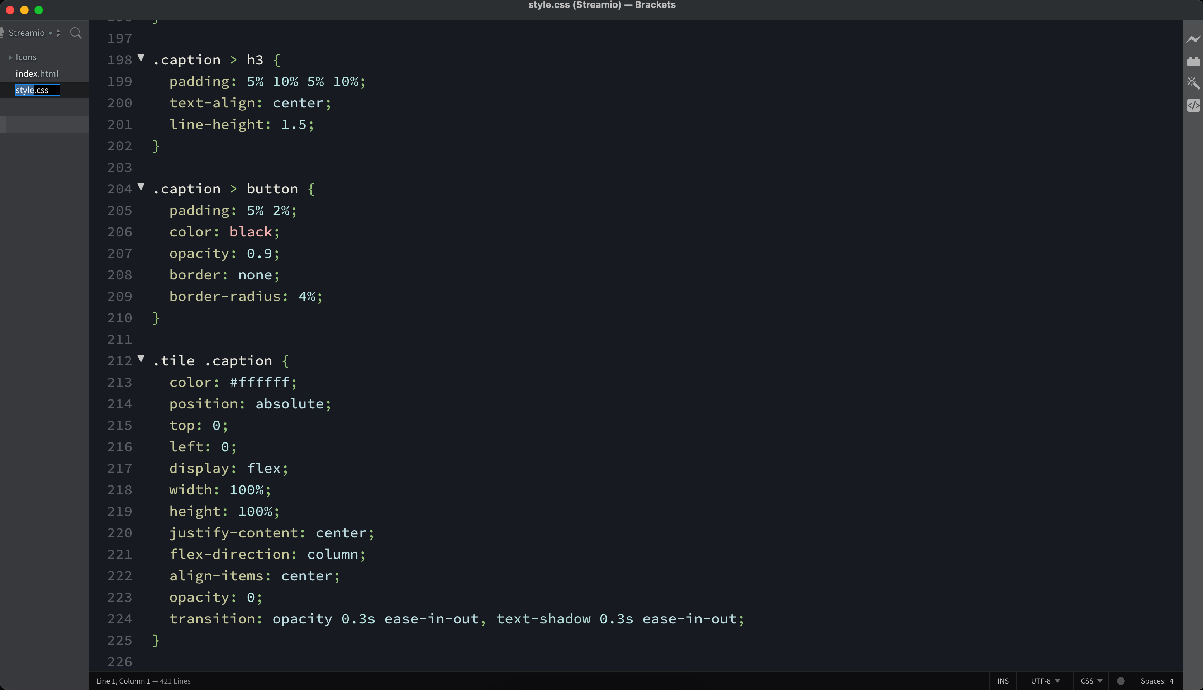Viewport: 1203px width, 690px height.
Task: Select the index.html file
Action: [x=38, y=73]
